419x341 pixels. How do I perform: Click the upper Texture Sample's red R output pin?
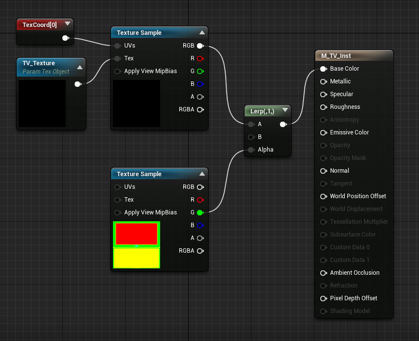point(200,58)
